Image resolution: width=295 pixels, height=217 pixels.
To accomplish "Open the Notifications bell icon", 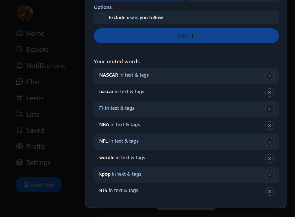I will coord(20,66).
